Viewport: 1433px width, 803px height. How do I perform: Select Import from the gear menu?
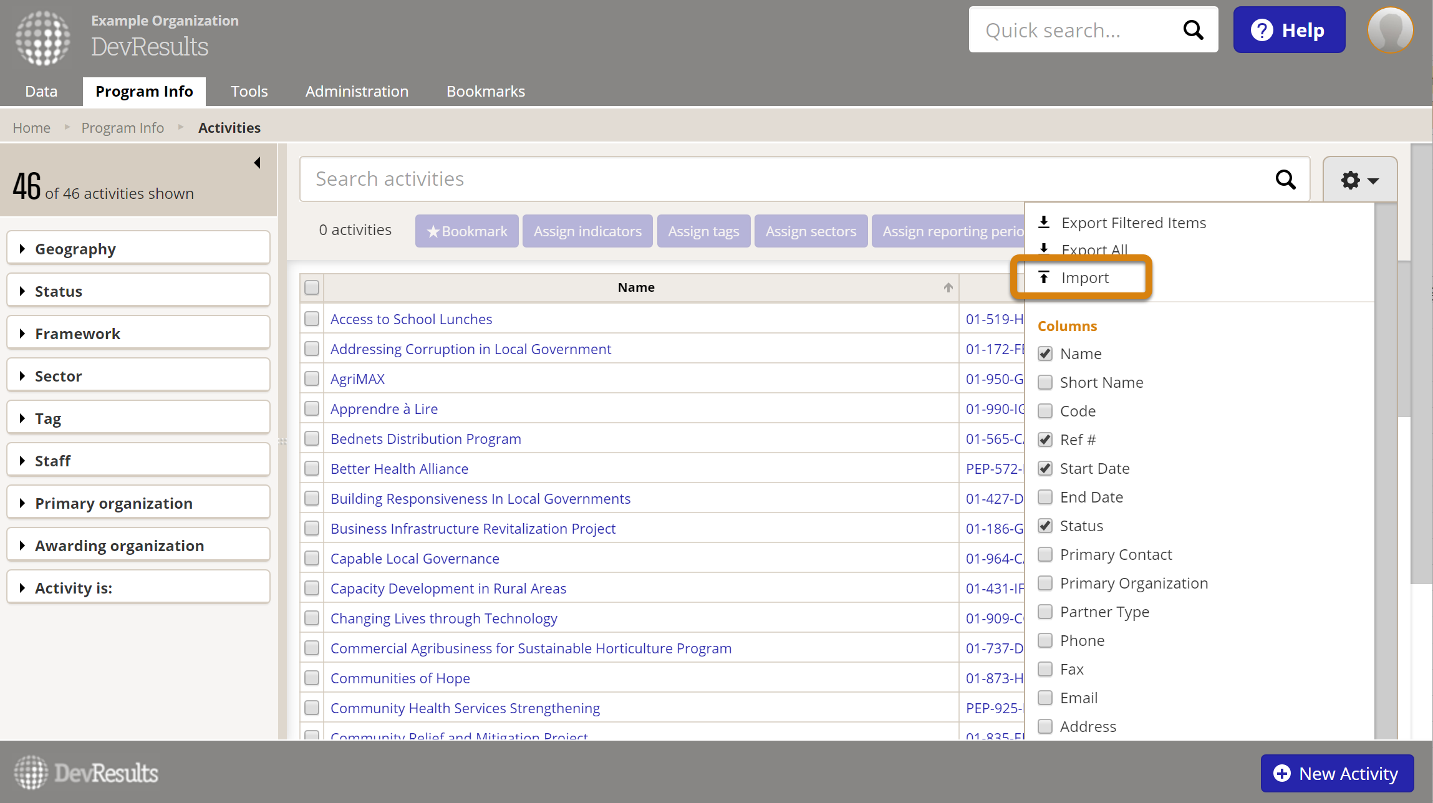click(x=1084, y=277)
